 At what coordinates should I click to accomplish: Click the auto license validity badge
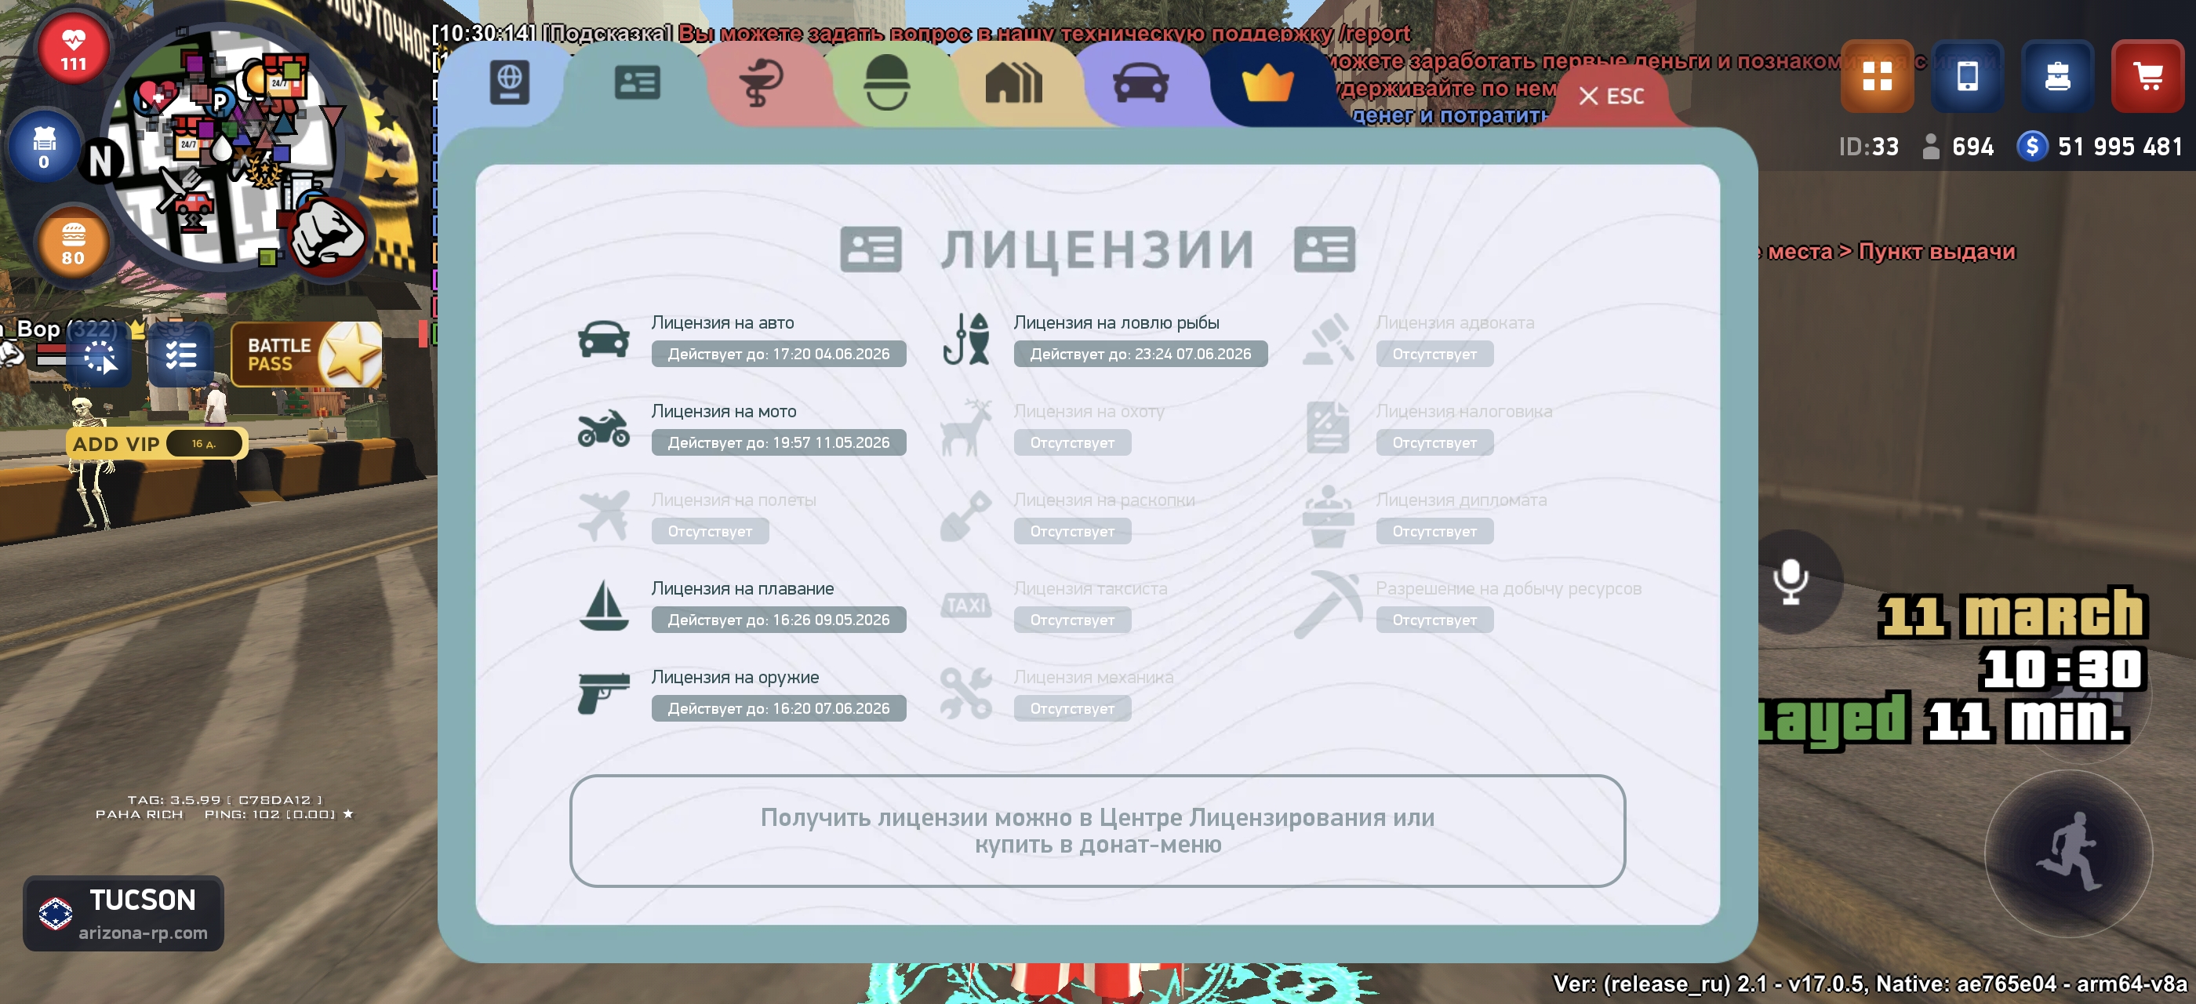coord(777,354)
